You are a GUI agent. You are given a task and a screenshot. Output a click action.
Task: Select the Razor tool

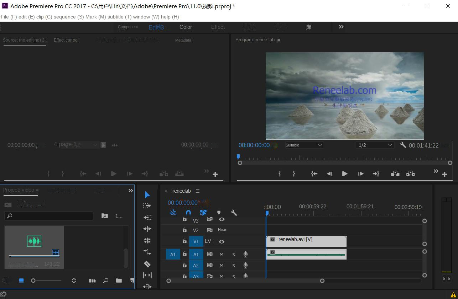tap(147, 264)
